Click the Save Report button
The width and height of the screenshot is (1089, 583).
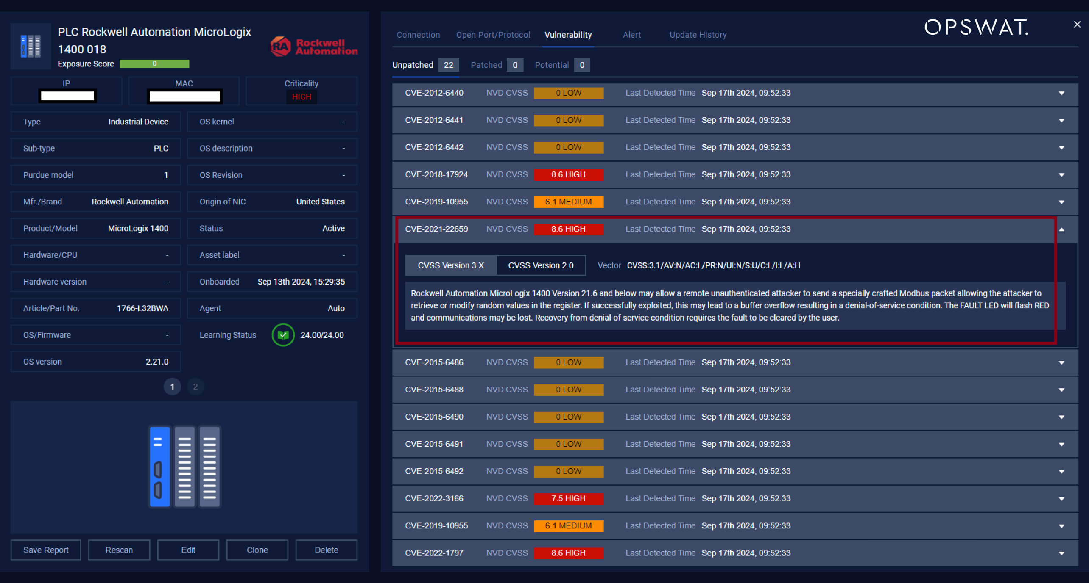(x=46, y=550)
